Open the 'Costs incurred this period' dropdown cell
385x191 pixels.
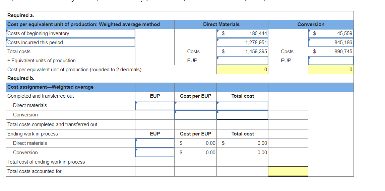point(70,42)
